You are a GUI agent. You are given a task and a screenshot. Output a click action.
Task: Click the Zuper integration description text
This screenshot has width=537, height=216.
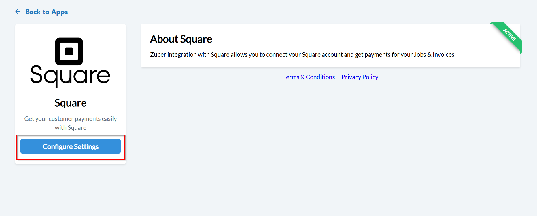pyautogui.click(x=302, y=55)
